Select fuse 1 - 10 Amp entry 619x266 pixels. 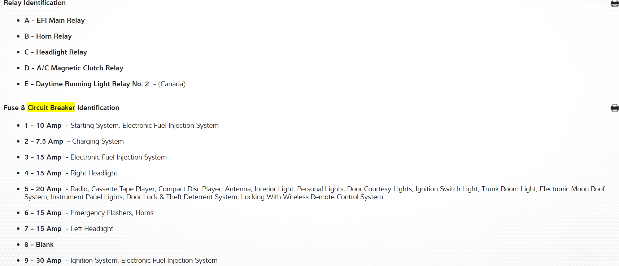click(x=43, y=126)
